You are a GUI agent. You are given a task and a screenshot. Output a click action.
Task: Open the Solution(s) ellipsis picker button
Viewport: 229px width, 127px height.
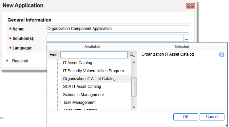pyautogui.click(x=186, y=39)
